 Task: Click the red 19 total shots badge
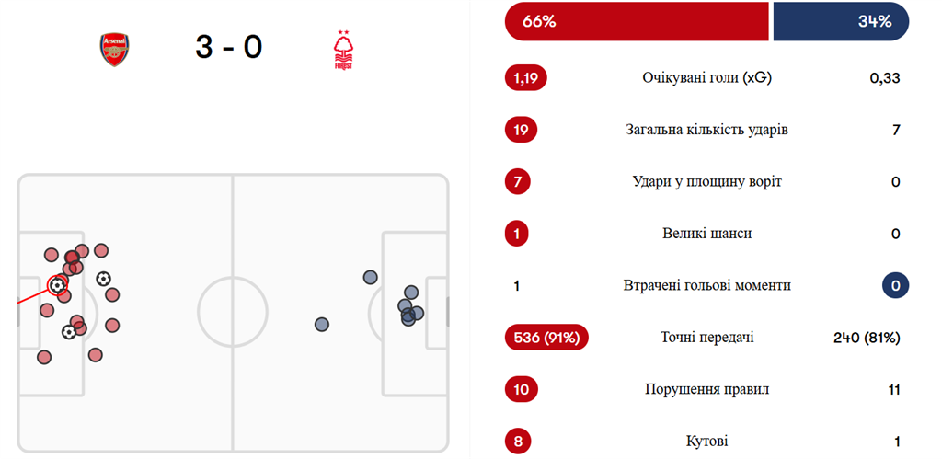pos(521,130)
